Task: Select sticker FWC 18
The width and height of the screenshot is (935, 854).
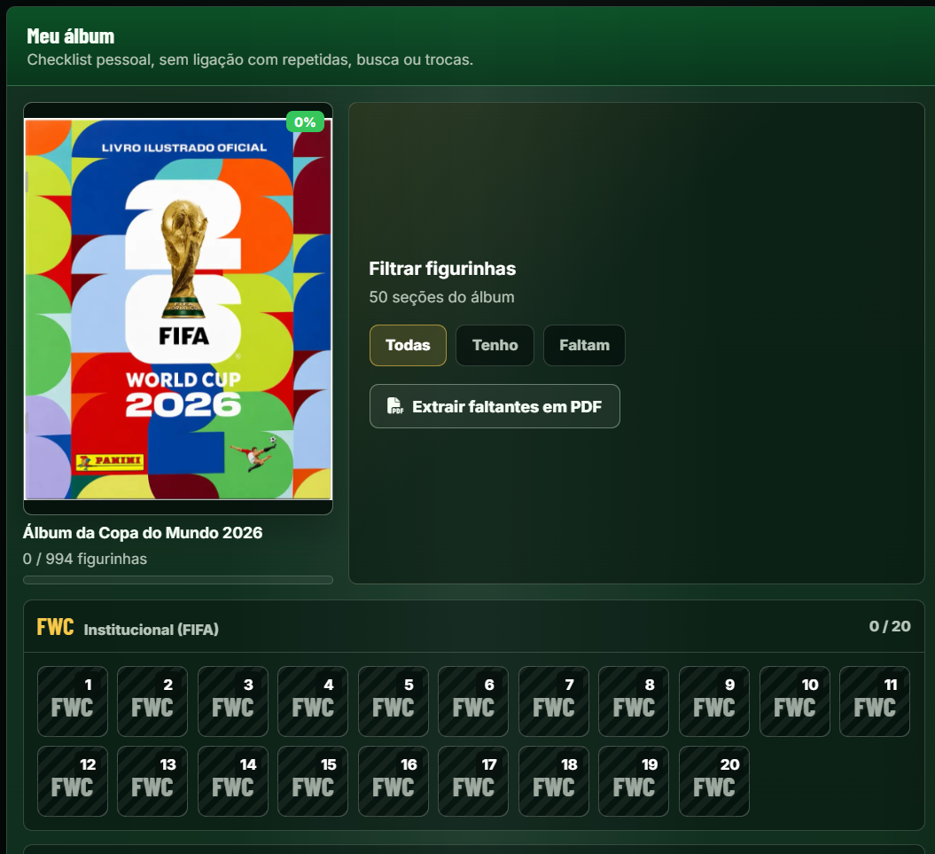Action: pos(554,781)
